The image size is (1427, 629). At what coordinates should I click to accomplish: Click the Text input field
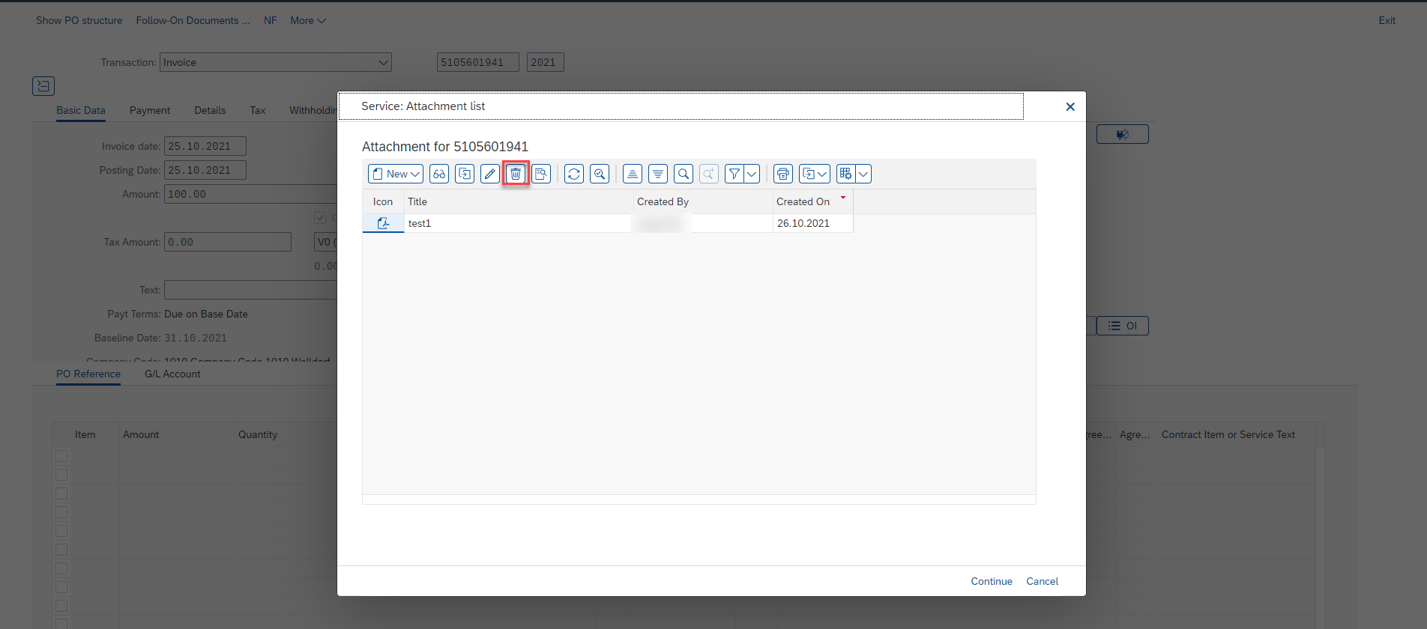pos(250,290)
